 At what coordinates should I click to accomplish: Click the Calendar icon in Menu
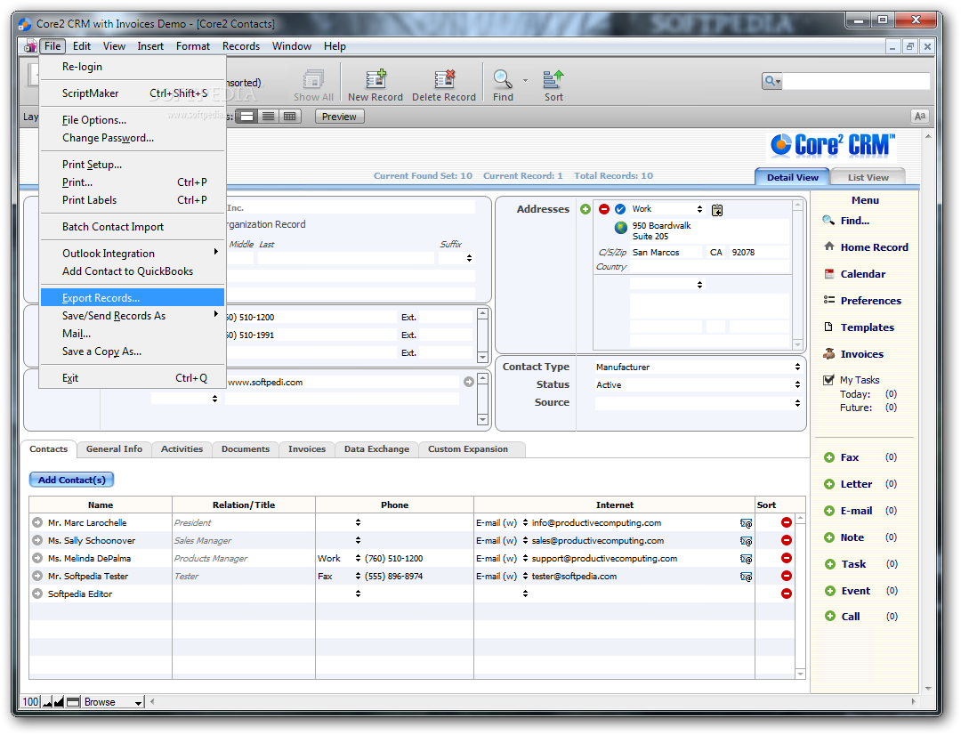[829, 273]
